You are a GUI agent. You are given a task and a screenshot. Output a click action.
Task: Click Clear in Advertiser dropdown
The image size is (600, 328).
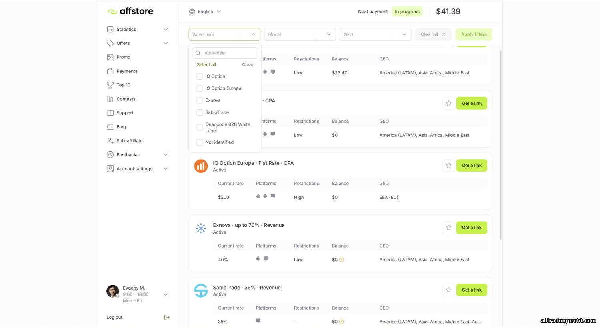[248, 64]
